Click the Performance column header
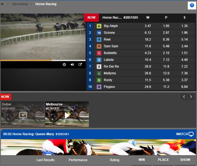This screenshot has width=197, height=166. pos(78,160)
